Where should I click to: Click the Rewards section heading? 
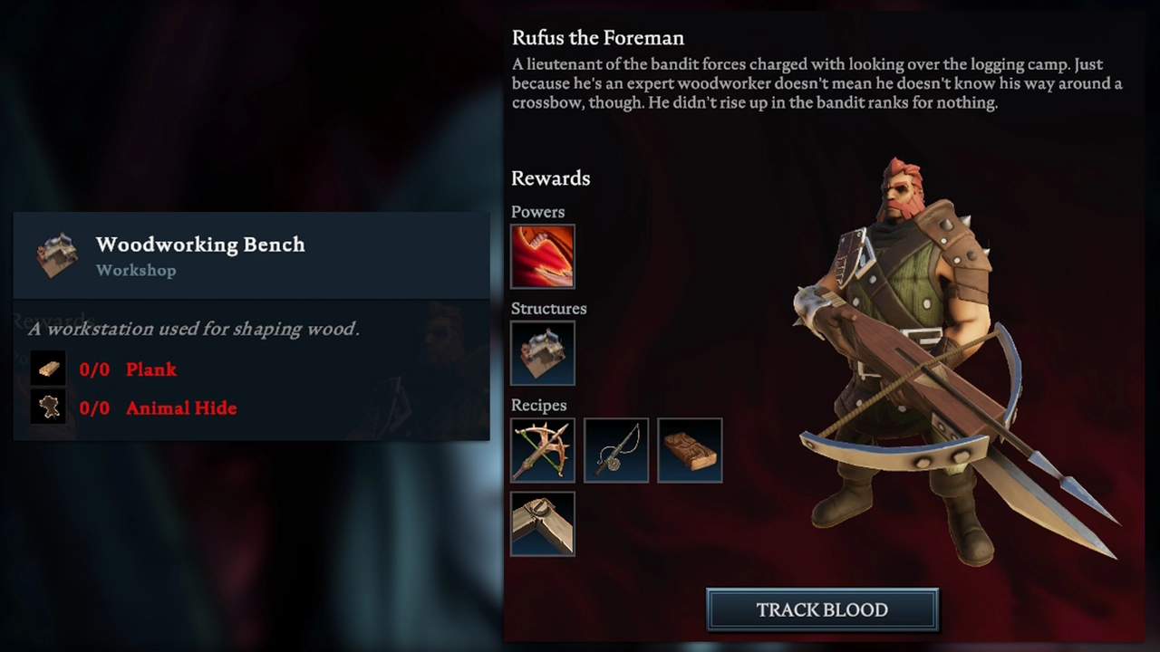550,178
